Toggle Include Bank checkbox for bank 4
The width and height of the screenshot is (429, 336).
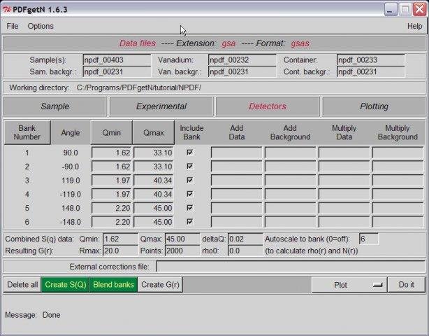(x=189, y=194)
